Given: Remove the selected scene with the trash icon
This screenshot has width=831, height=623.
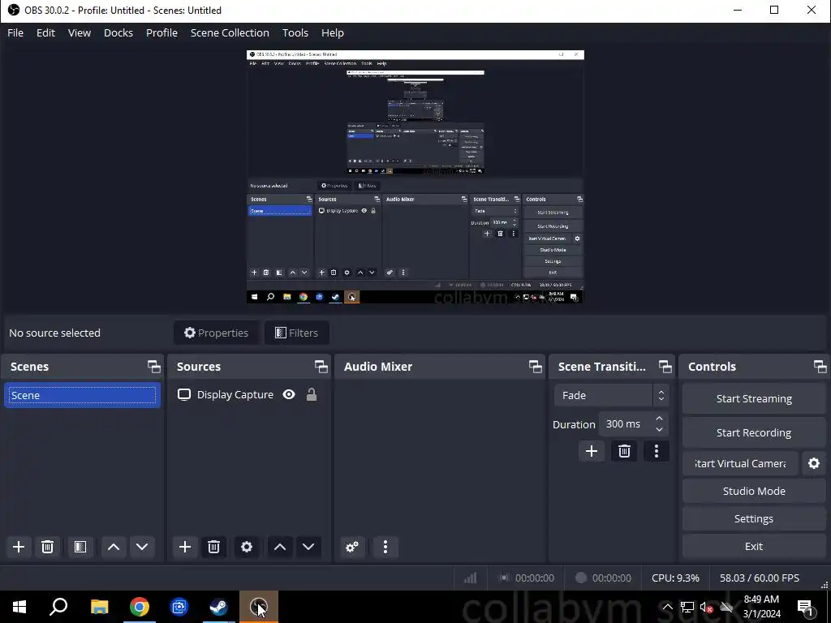Looking at the screenshot, I should tap(47, 547).
